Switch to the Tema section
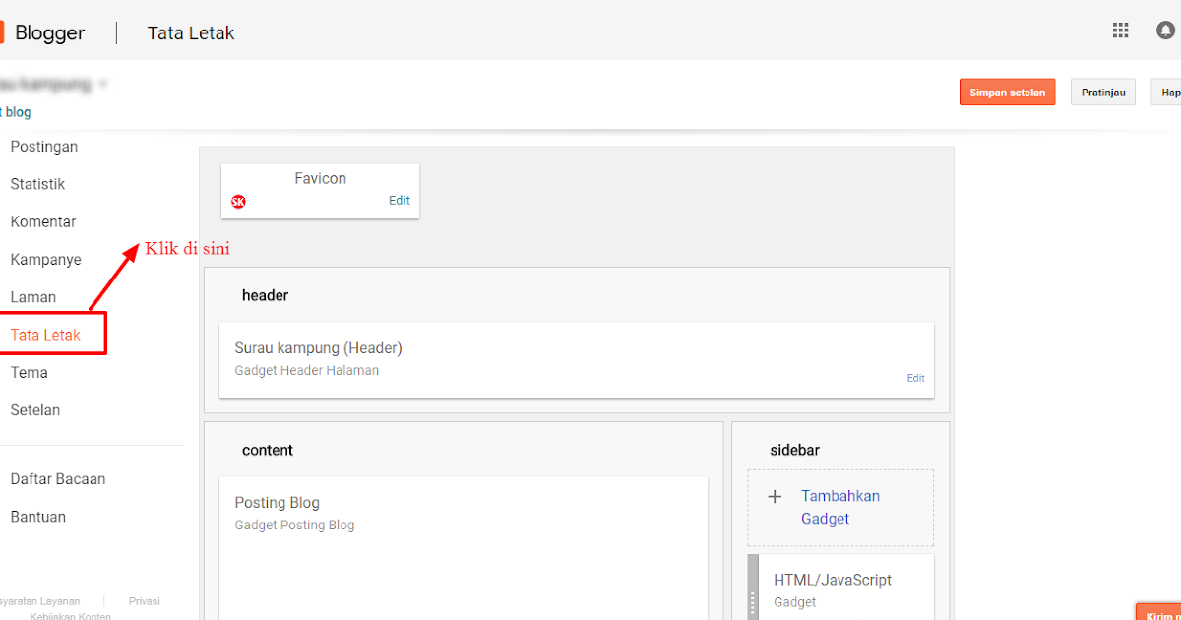 pyautogui.click(x=29, y=372)
